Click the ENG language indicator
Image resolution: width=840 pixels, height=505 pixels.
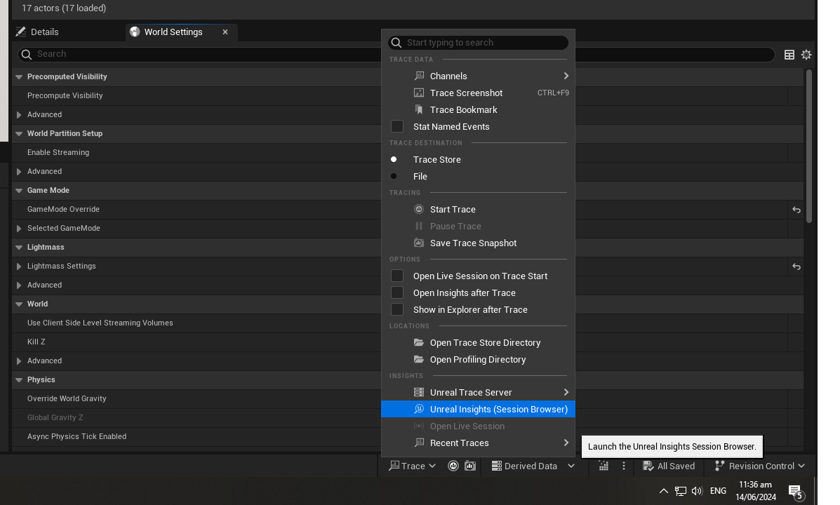pyautogui.click(x=718, y=491)
